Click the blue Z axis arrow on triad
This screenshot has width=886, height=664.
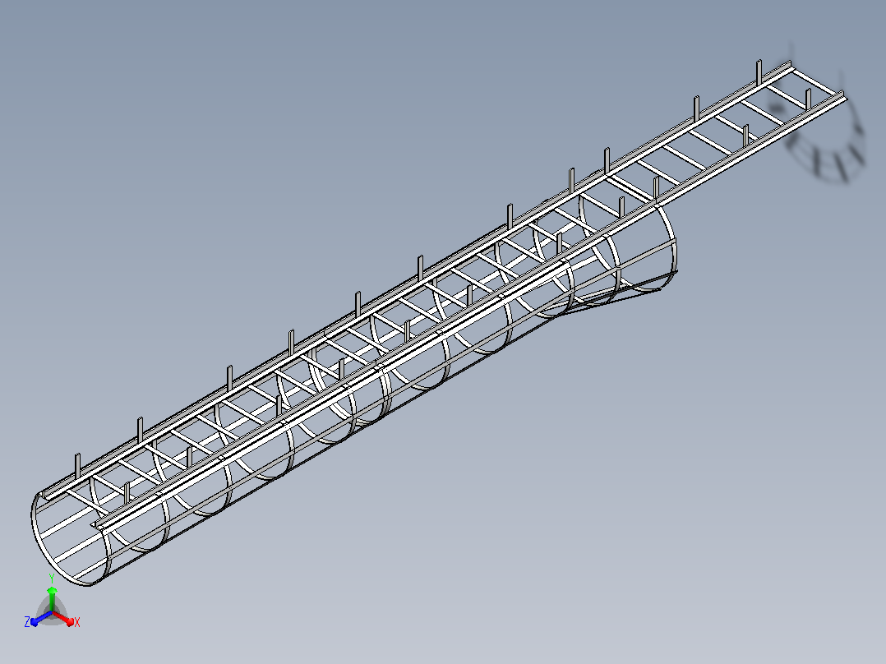tap(41, 619)
